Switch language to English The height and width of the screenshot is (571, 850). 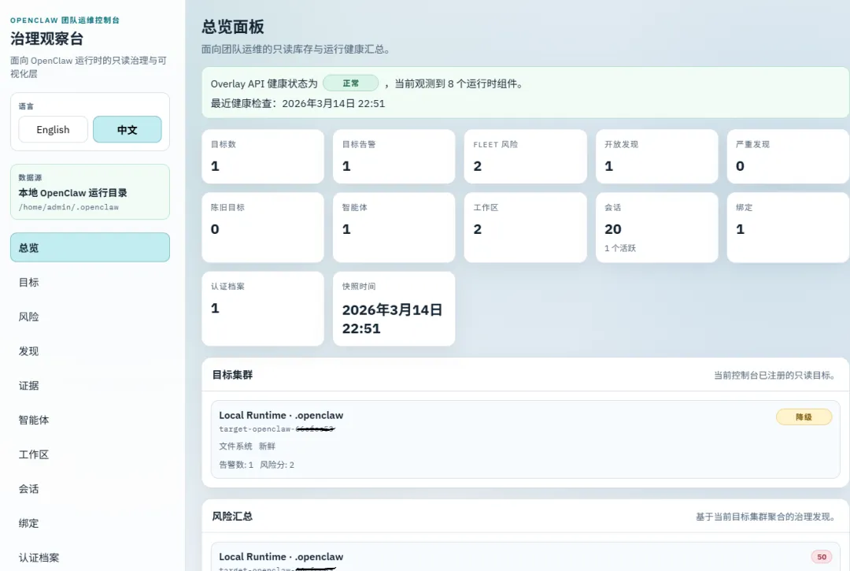(x=54, y=130)
